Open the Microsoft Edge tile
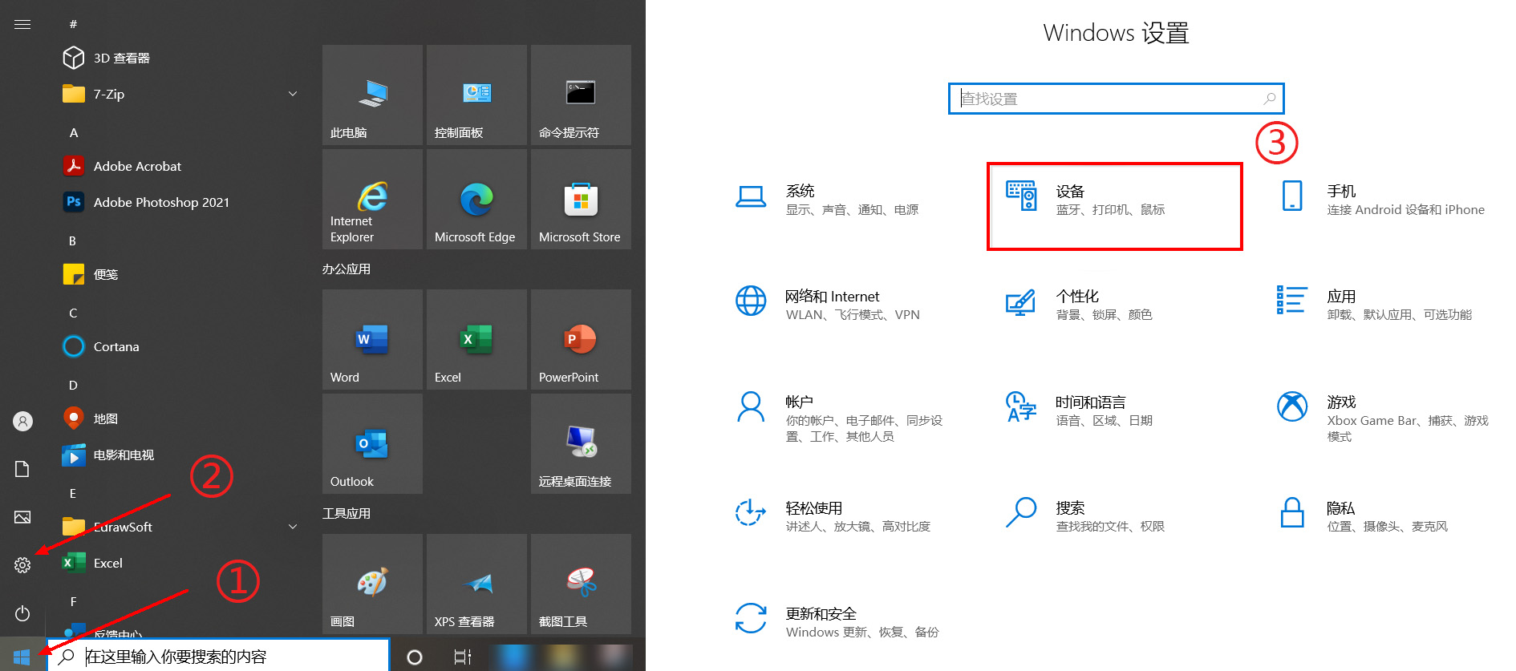This screenshot has width=1516, height=671. pos(476,200)
